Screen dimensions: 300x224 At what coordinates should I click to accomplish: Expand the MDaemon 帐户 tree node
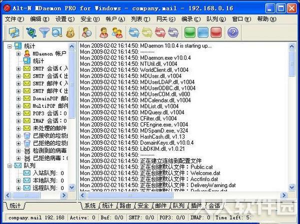[18, 54]
